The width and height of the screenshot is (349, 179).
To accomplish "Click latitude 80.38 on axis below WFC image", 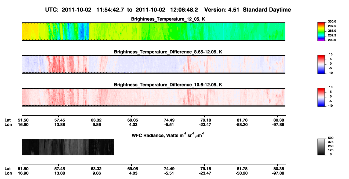I will 278,169.
